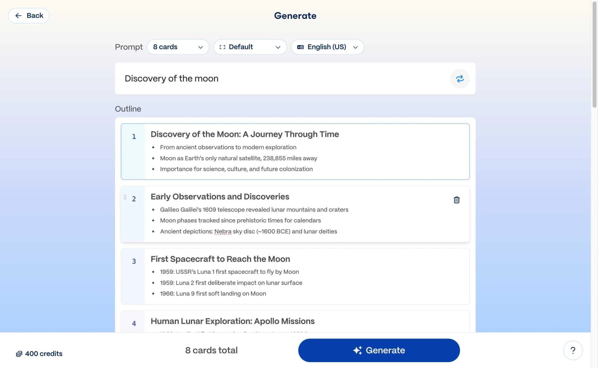The image size is (598, 368).
Task: Click the regenerate outline arrows icon
Action: 460,79
